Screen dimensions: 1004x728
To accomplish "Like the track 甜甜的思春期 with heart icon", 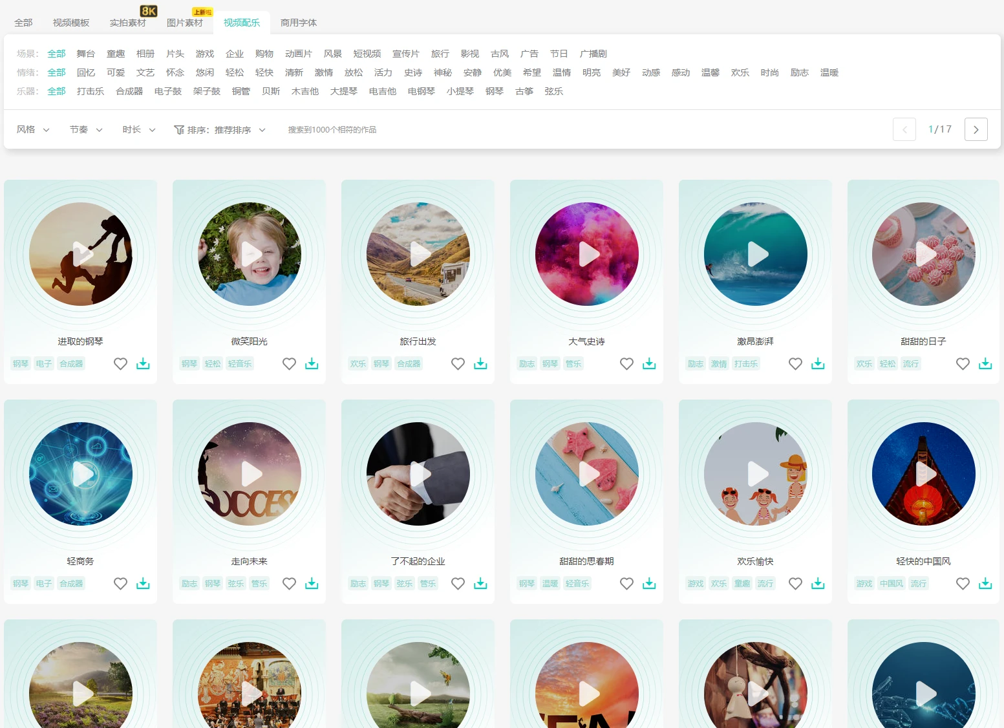I will pos(626,584).
